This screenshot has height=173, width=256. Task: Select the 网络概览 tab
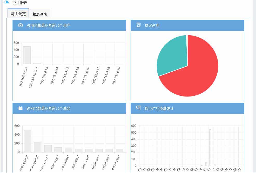[18, 14]
